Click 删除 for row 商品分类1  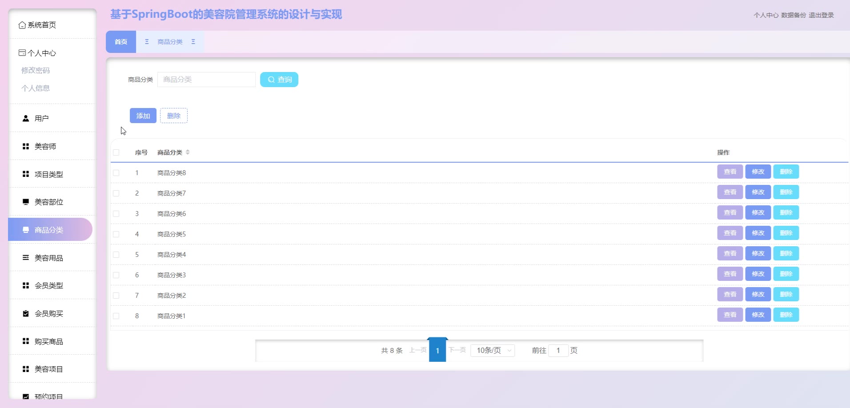click(x=786, y=315)
